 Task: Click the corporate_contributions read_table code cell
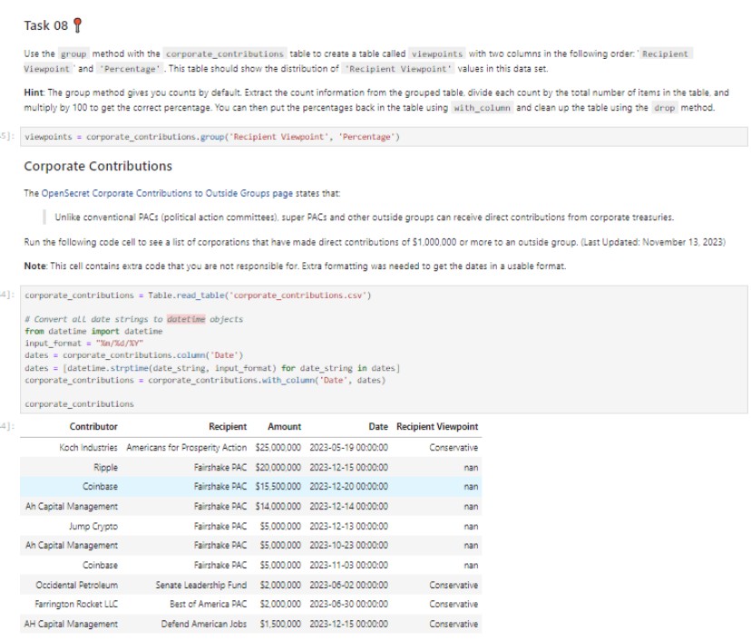(384, 349)
